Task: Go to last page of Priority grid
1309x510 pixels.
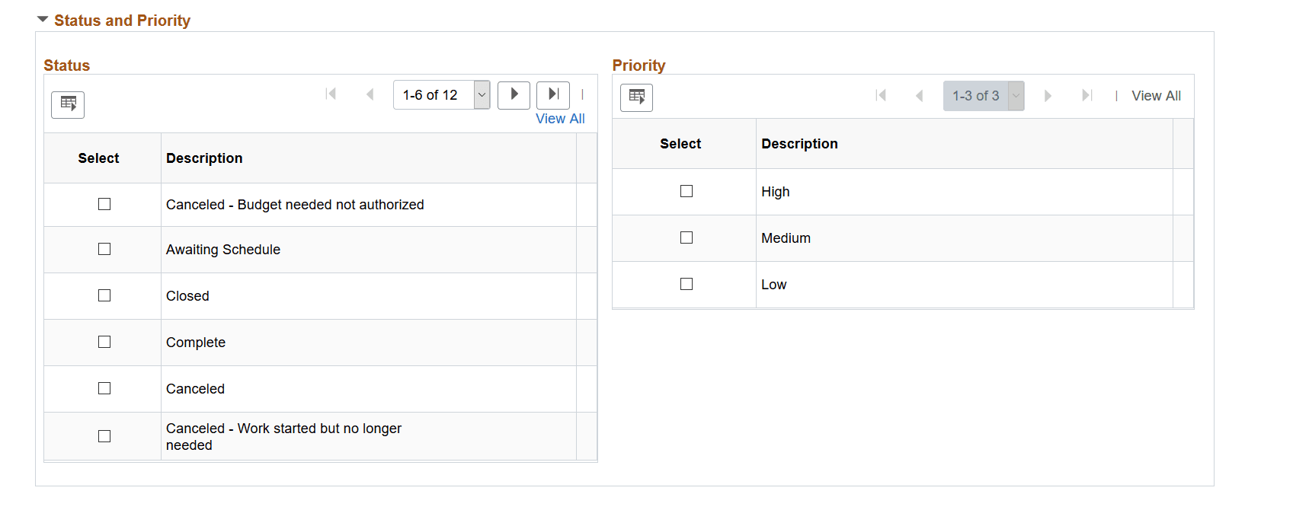Action: coord(1087,96)
